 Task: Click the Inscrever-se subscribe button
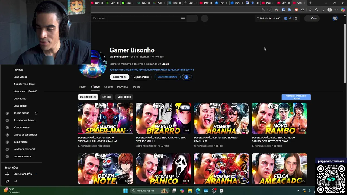coord(120,77)
